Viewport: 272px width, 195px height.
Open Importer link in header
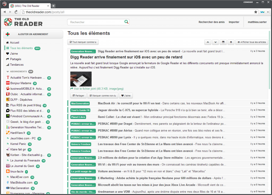click(x=234, y=22)
